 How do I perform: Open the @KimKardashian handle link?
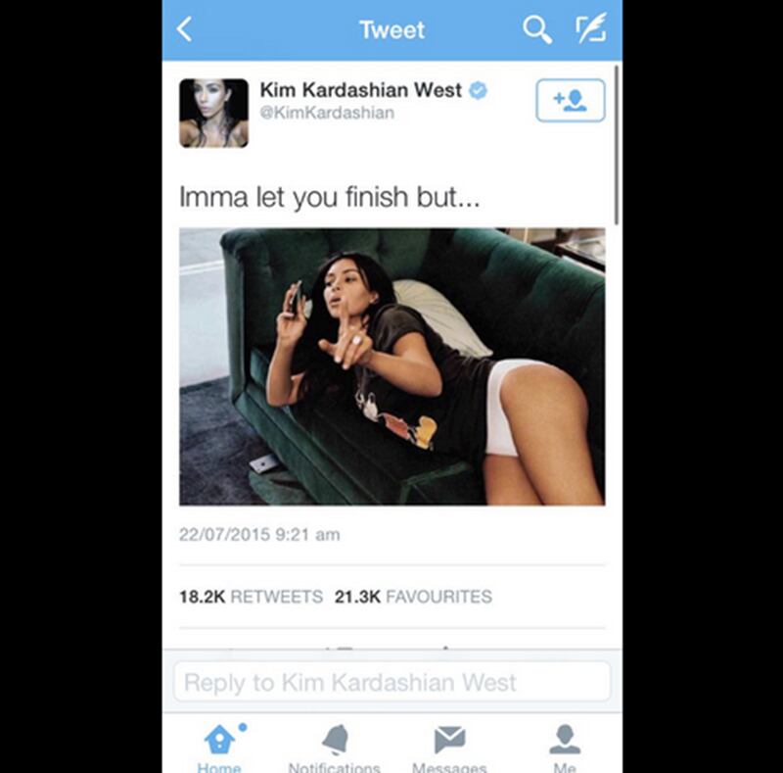[327, 113]
